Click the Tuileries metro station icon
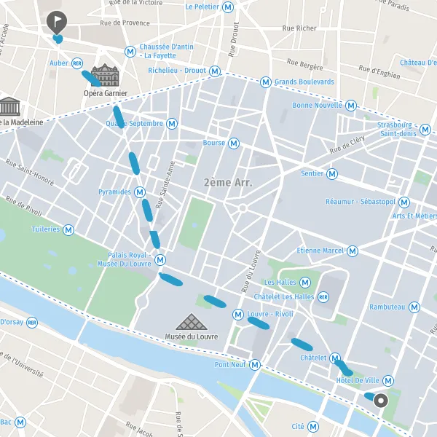The width and height of the screenshot is (437, 437). (x=68, y=230)
